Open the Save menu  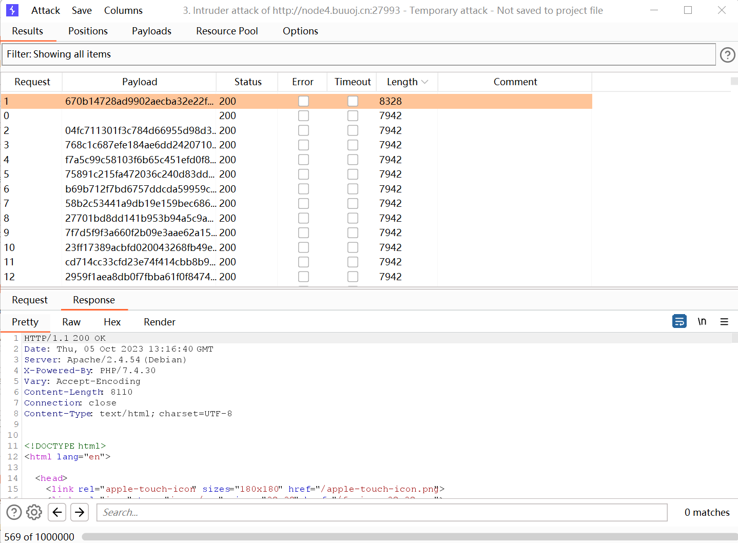tap(82, 10)
